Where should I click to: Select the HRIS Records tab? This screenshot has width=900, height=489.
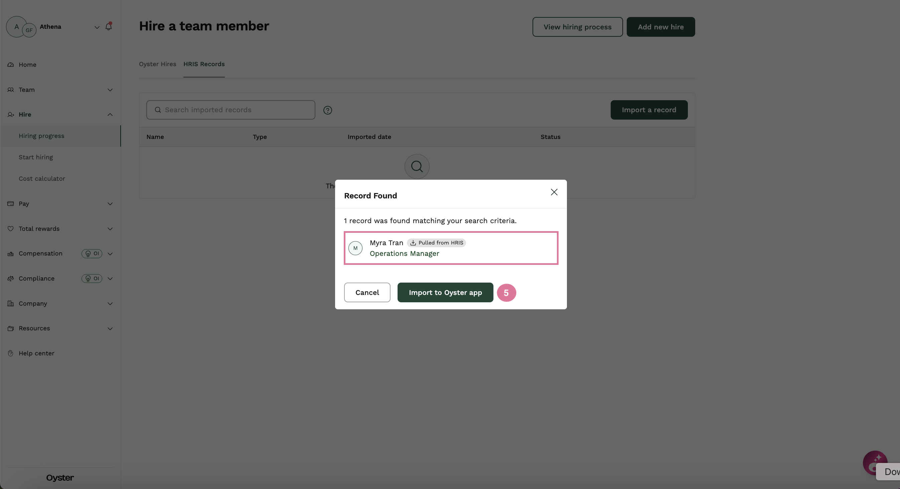tap(204, 64)
